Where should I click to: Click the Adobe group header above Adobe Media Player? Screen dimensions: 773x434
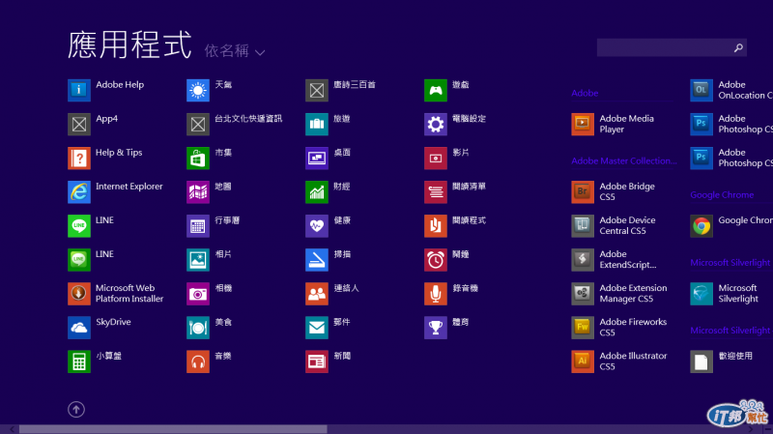click(x=585, y=93)
